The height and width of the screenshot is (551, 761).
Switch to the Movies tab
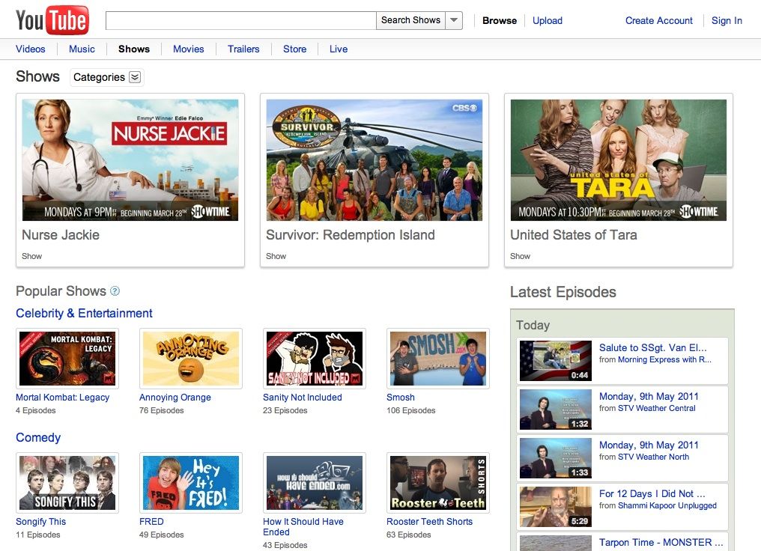(x=188, y=49)
